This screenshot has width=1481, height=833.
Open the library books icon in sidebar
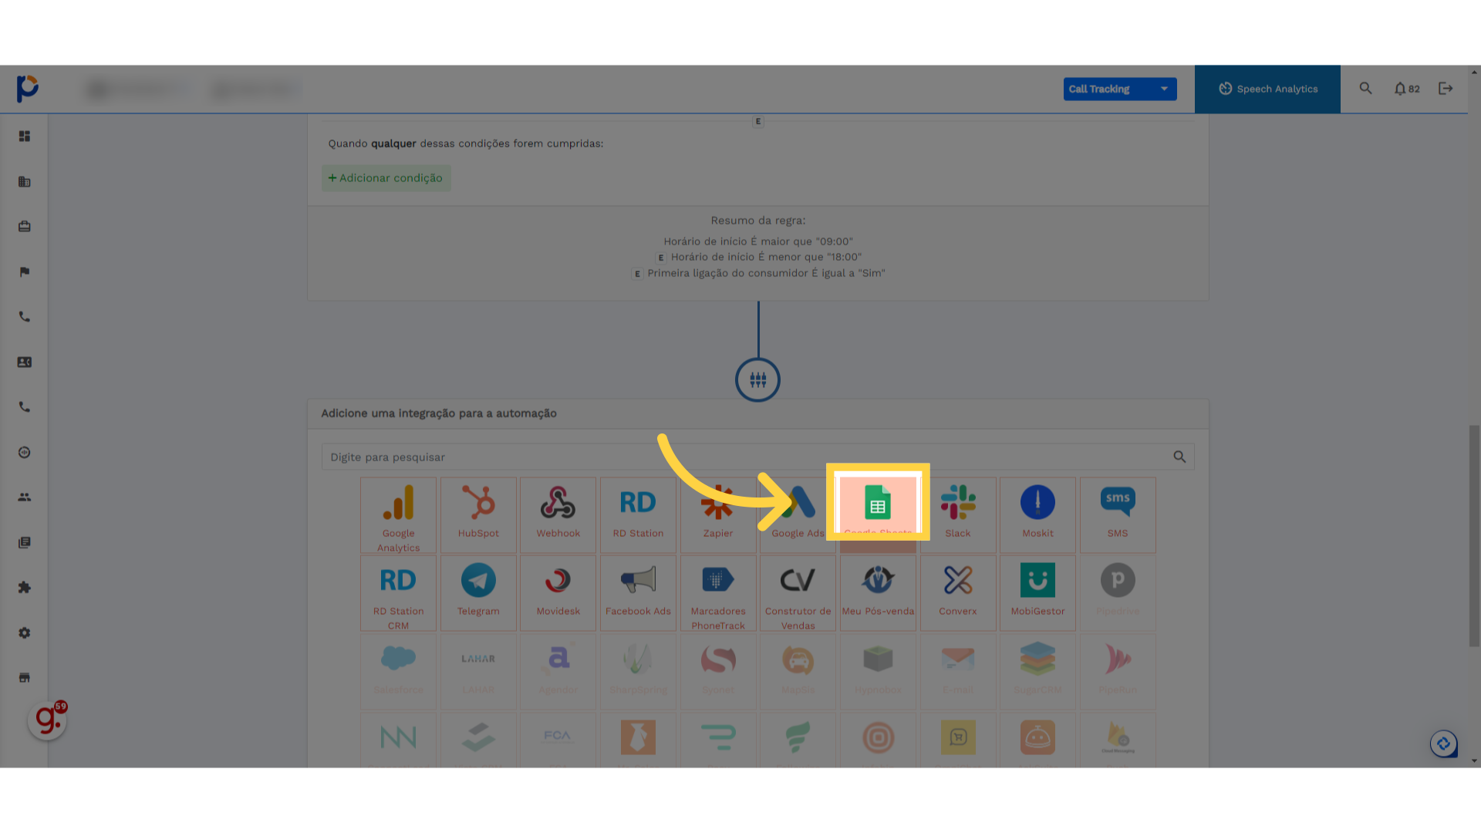coord(25,543)
